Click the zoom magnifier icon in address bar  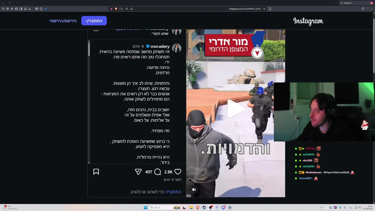pos(127,9)
